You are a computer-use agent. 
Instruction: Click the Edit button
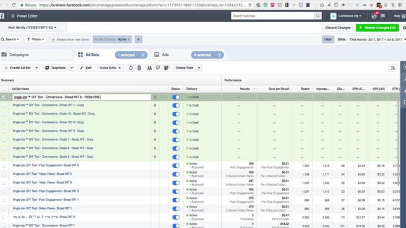coord(86,68)
